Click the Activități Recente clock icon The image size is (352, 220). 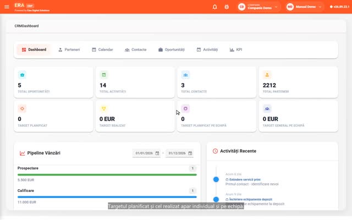pos(215,151)
